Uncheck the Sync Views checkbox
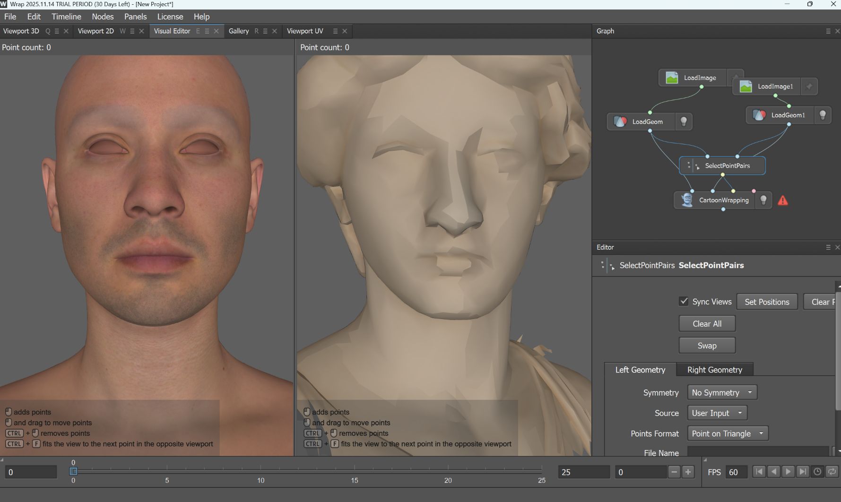Screen dimensions: 841x502 [x=684, y=302]
